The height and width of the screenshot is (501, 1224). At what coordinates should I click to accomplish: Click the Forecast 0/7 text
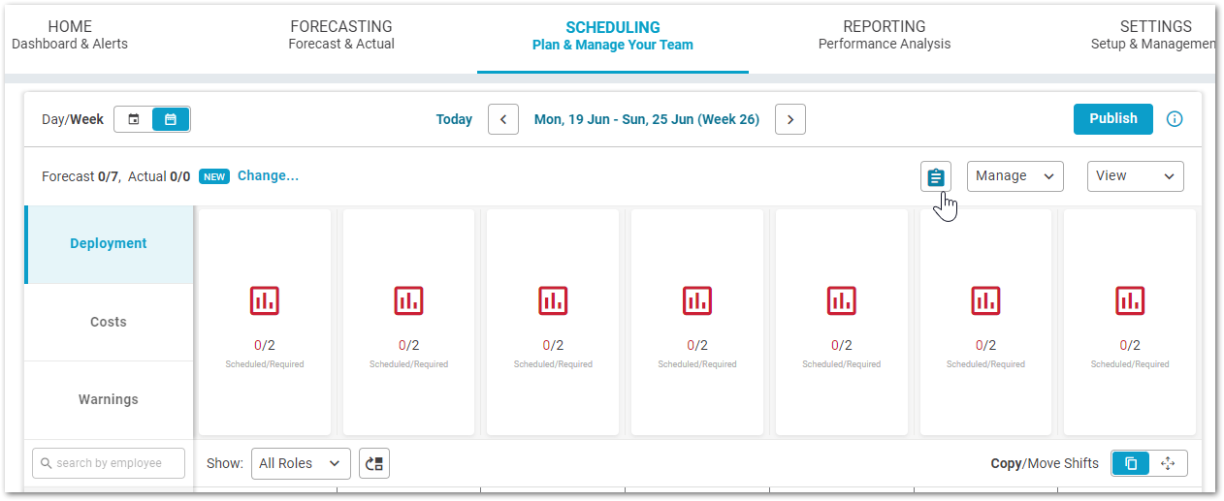[81, 176]
